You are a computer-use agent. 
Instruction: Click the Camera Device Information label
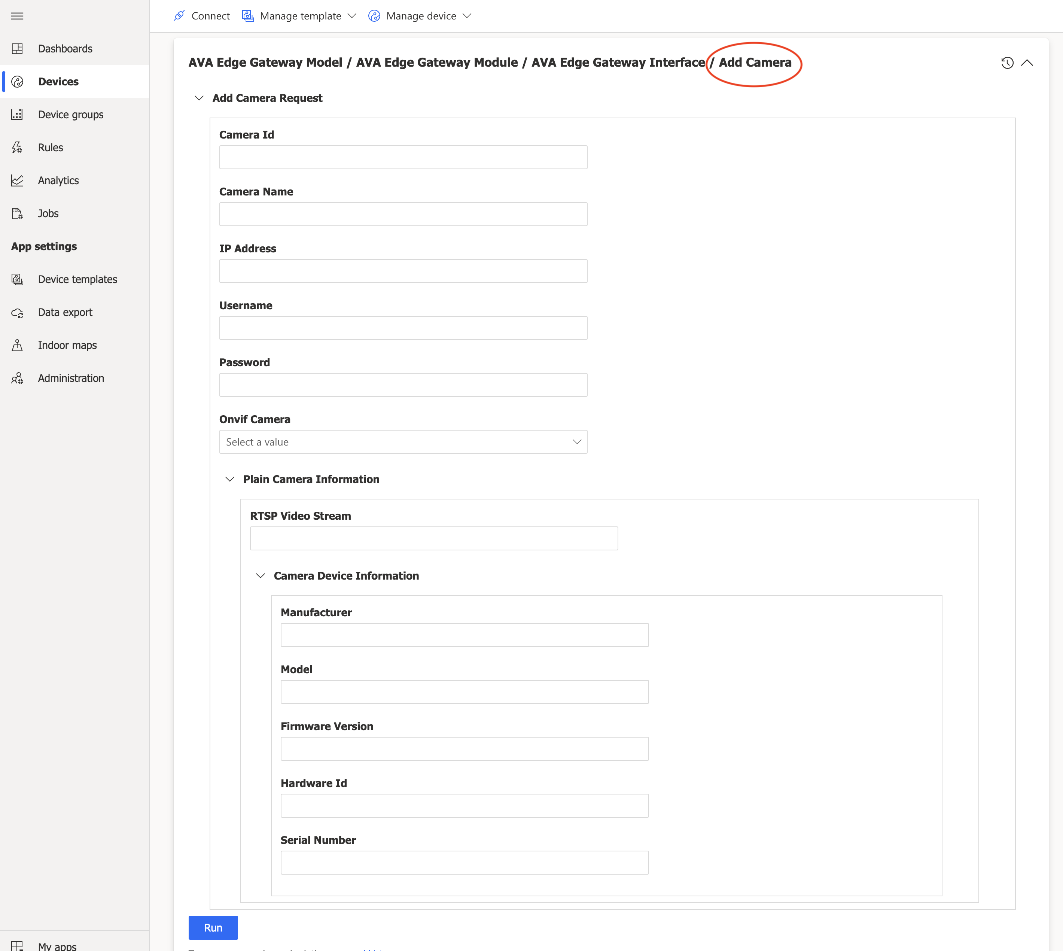[x=346, y=576]
